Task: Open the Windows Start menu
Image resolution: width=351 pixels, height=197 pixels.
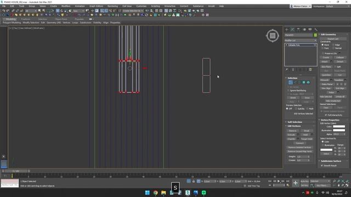Action: pyautogui.click(x=148, y=193)
